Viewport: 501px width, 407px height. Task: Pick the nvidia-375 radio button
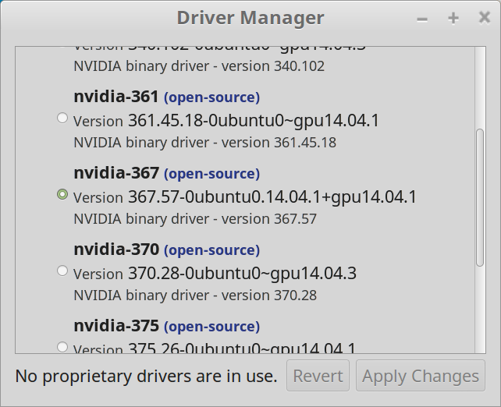pyautogui.click(x=62, y=347)
